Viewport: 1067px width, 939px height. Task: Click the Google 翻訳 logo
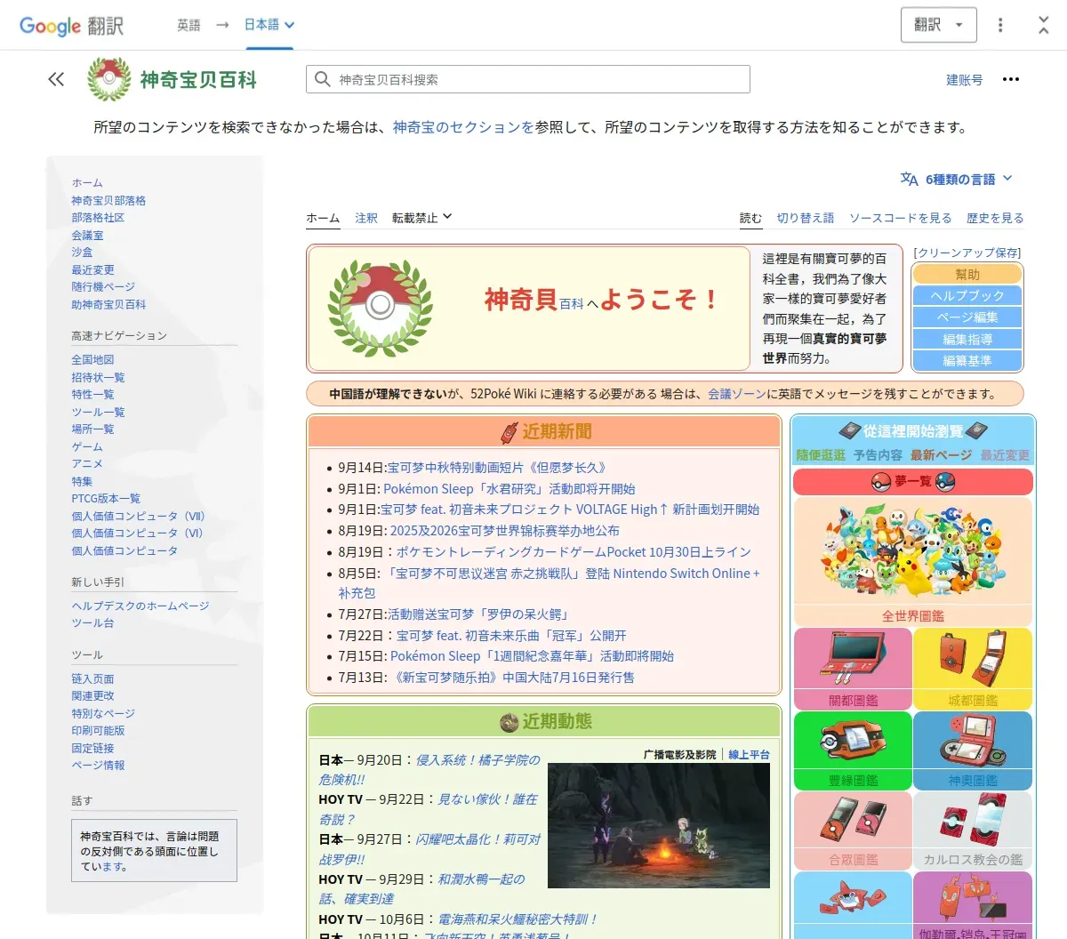(x=71, y=26)
